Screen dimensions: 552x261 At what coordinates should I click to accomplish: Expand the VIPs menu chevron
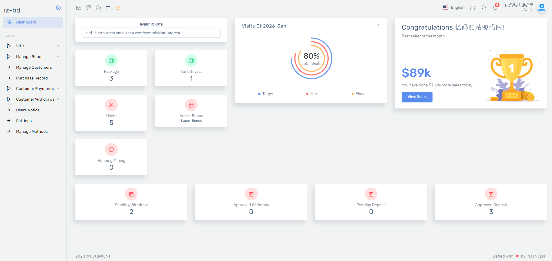(58, 46)
